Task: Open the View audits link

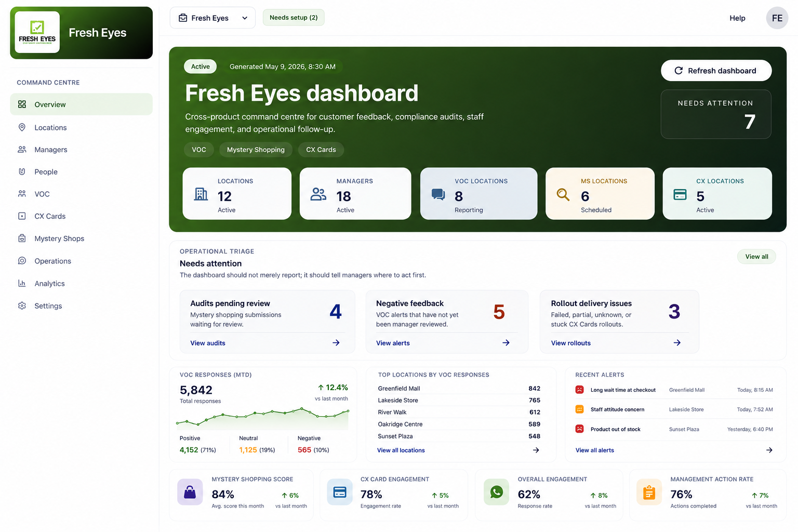Action: [208, 343]
